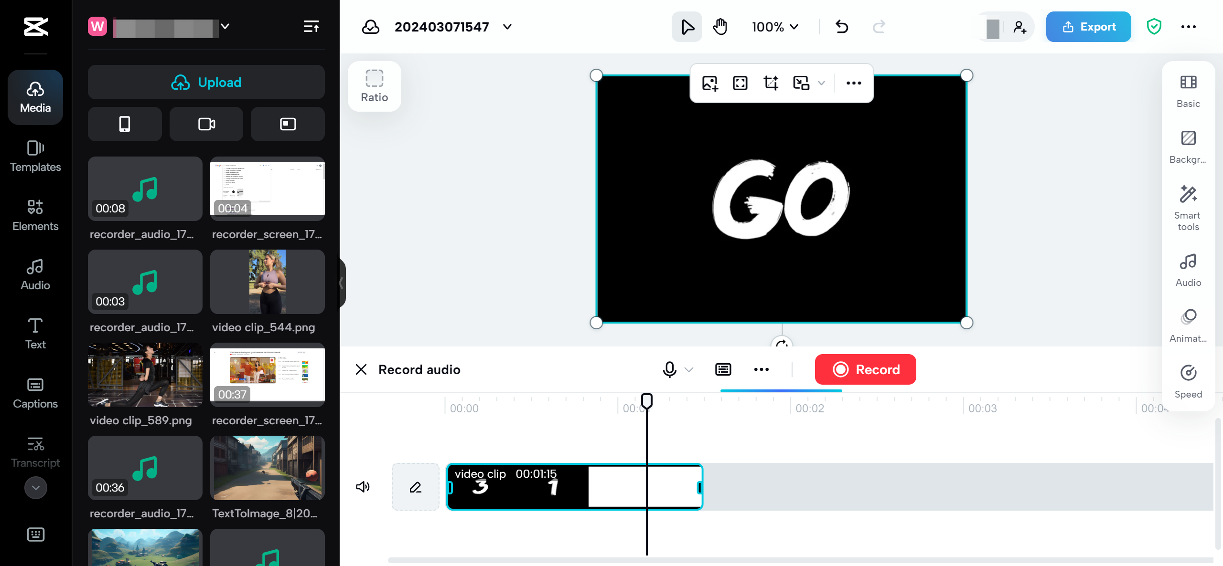Viewport: 1223px width, 566px height.
Task: Click the timeline playhead handle
Action: pyautogui.click(x=646, y=401)
